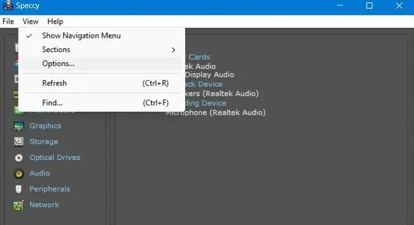This screenshot has height=225, width=414.
Task: Click the Display Audio entry
Action: tap(209, 75)
